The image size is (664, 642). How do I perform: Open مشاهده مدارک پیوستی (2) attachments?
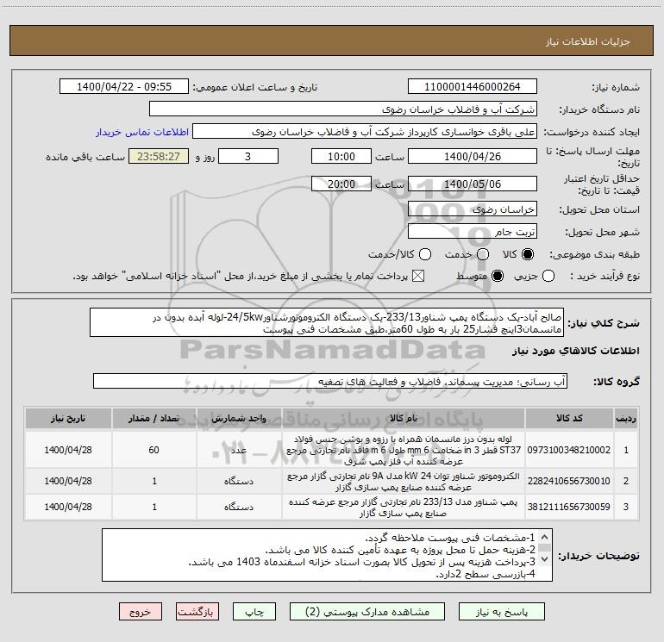tap(367, 612)
